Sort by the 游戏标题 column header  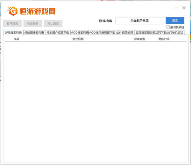click(x=78, y=39)
